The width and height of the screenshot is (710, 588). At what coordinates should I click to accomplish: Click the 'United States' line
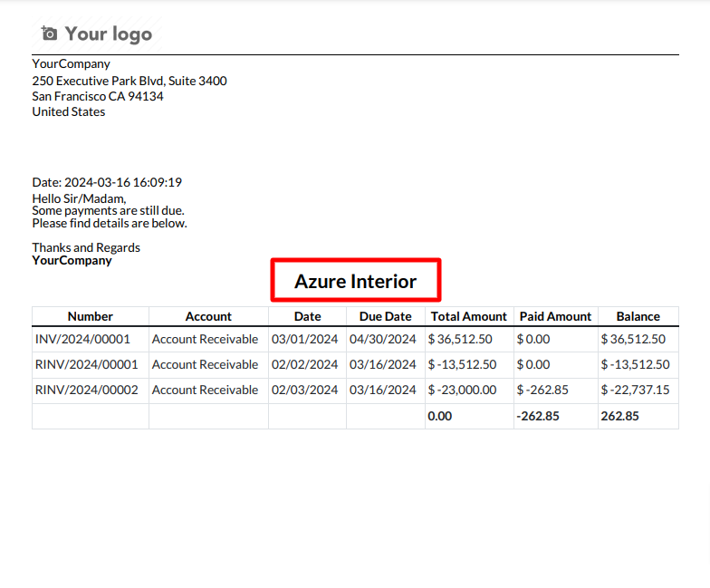pyautogui.click(x=69, y=112)
